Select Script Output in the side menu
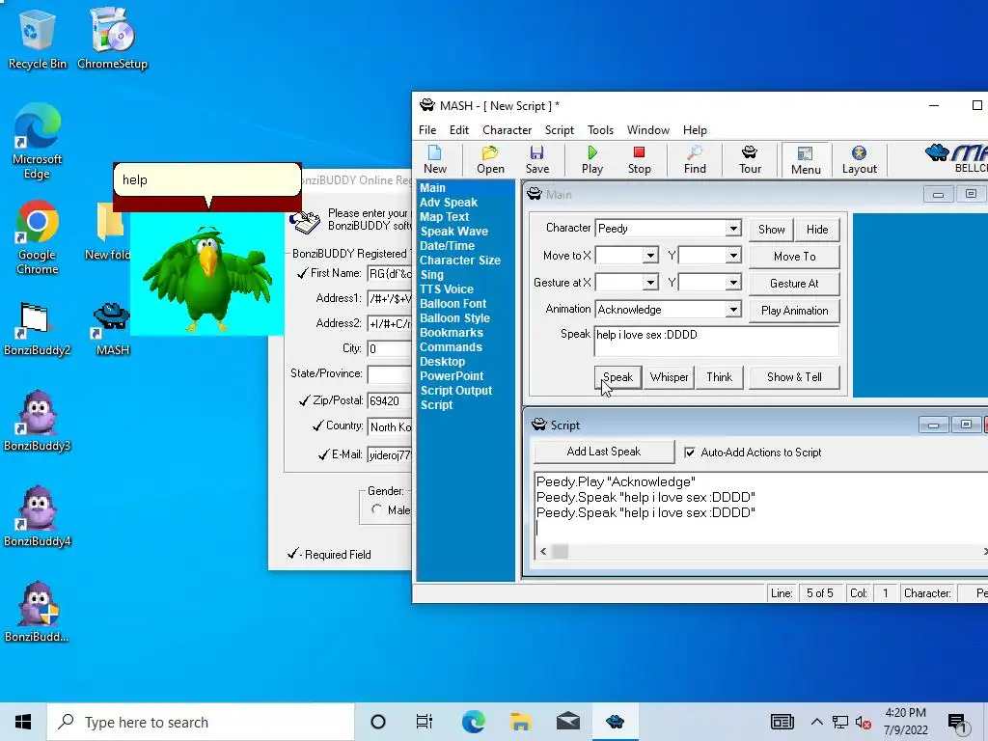The image size is (988, 741). click(x=456, y=391)
